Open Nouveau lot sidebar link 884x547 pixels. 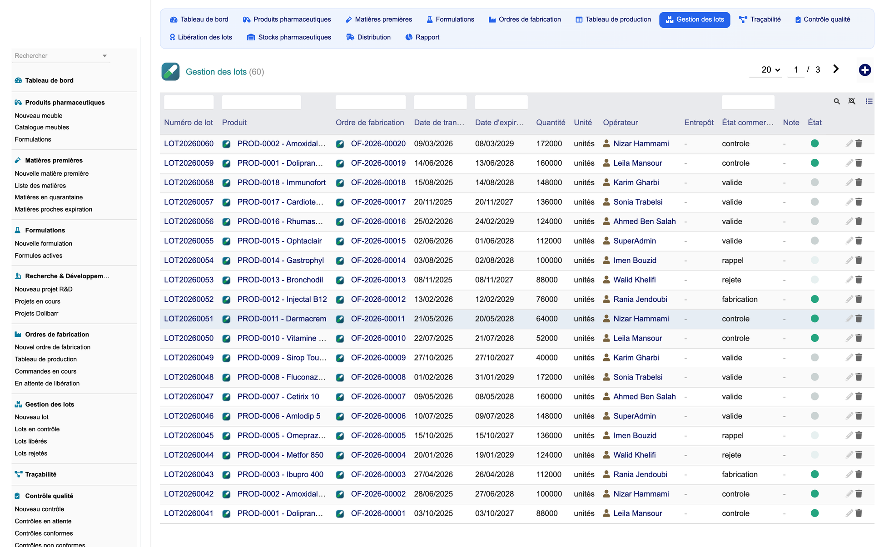(31, 417)
